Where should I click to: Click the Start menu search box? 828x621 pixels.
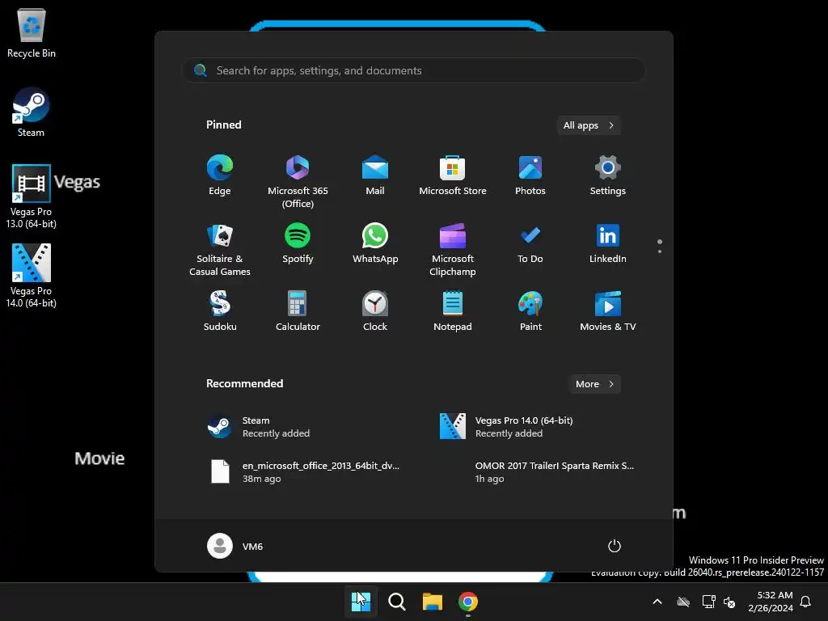pyautogui.click(x=414, y=70)
